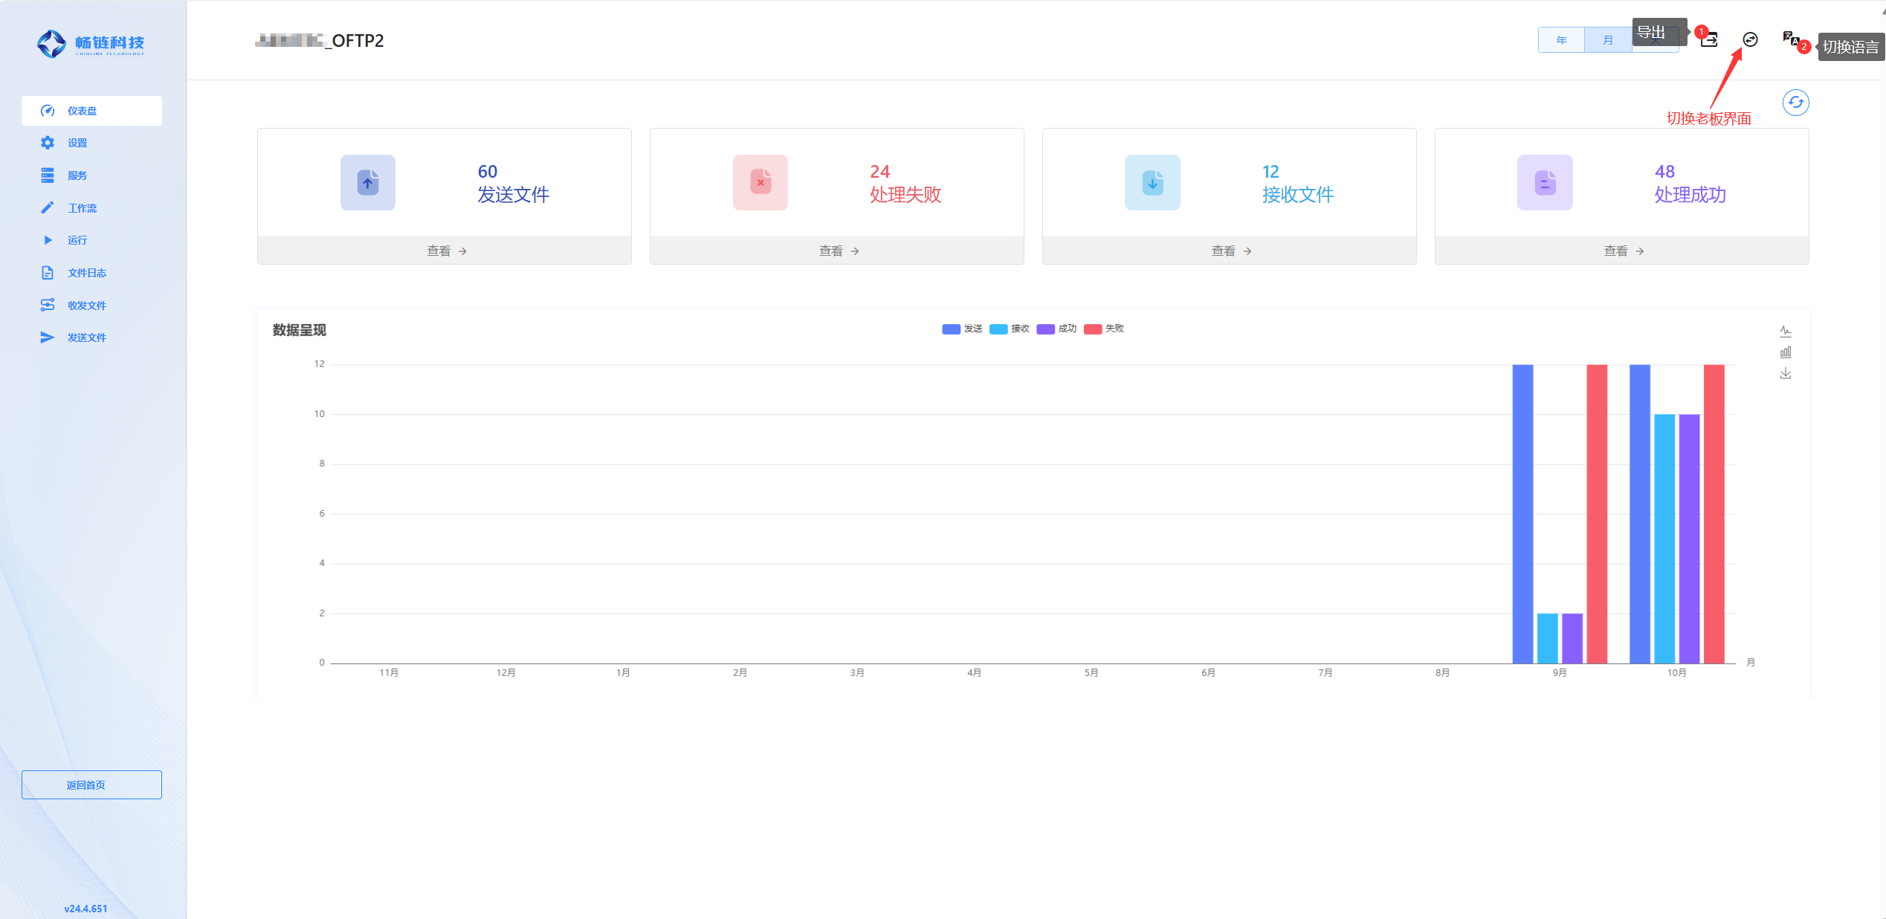Open the language switch icon
The image size is (1886, 919).
[x=1790, y=38]
